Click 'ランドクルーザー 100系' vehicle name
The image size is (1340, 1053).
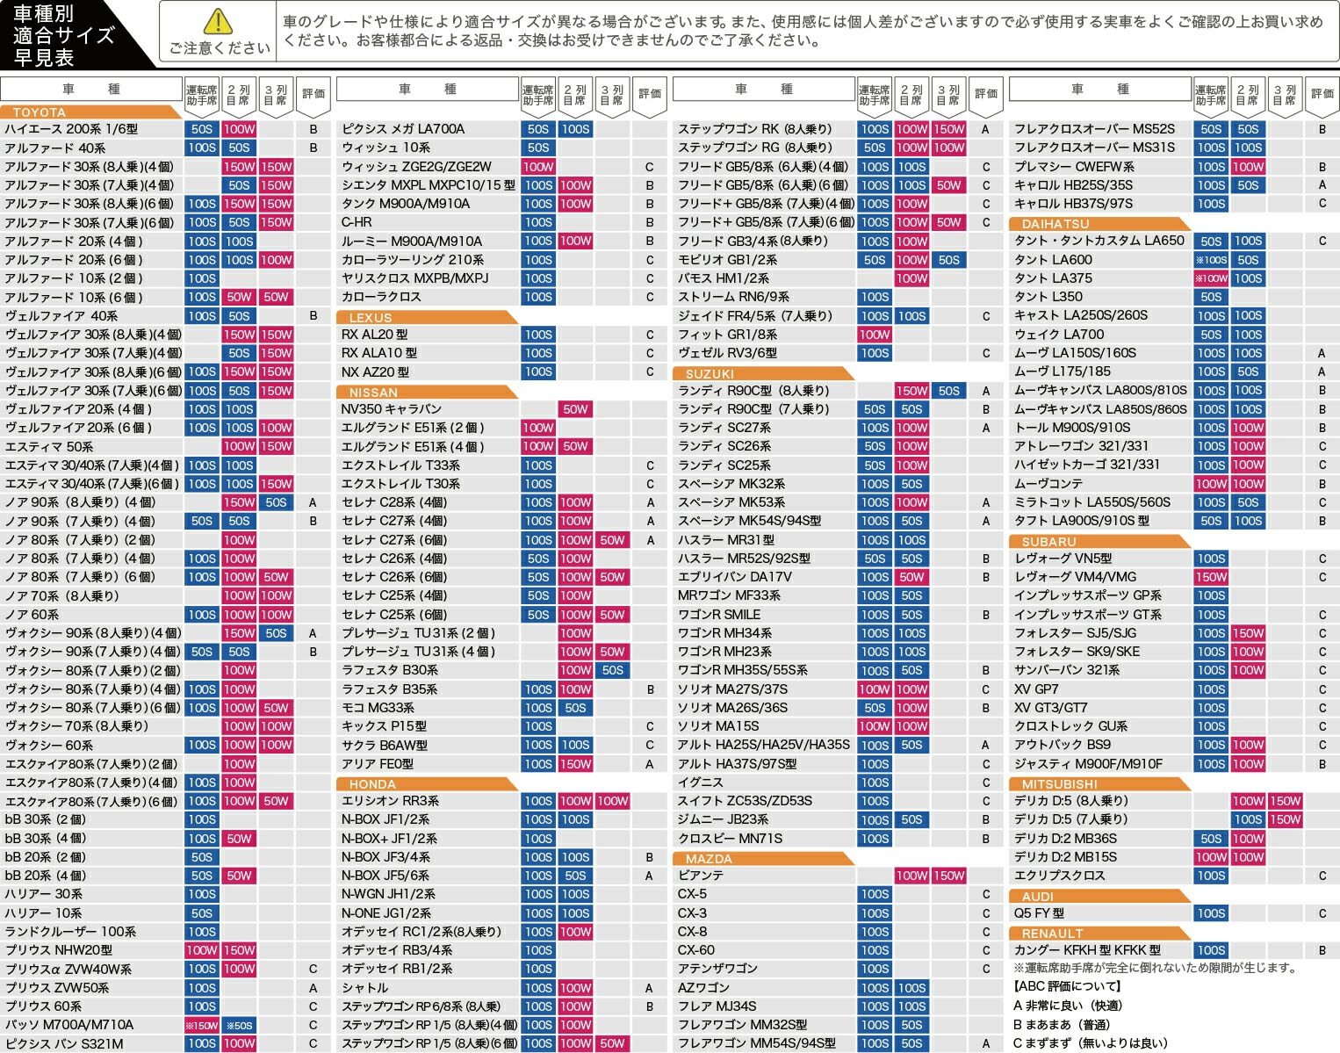pyautogui.click(x=70, y=932)
